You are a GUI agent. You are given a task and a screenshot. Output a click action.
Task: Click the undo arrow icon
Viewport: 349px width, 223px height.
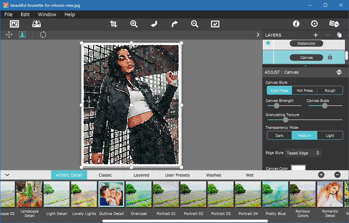coord(154,24)
